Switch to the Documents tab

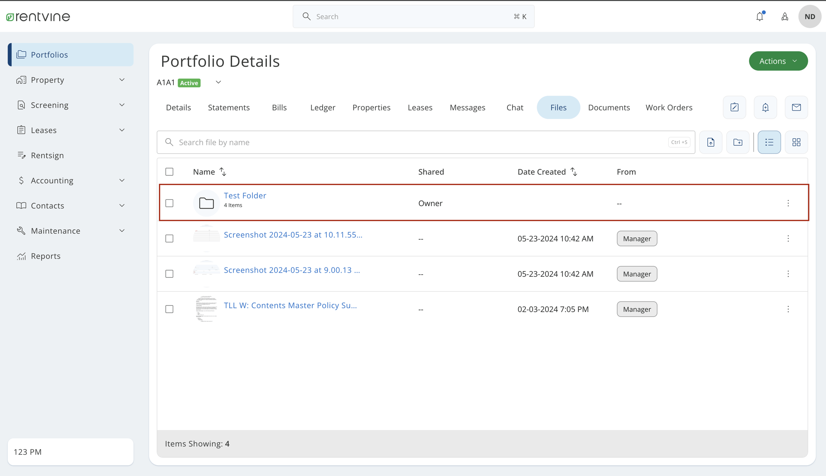pos(609,107)
